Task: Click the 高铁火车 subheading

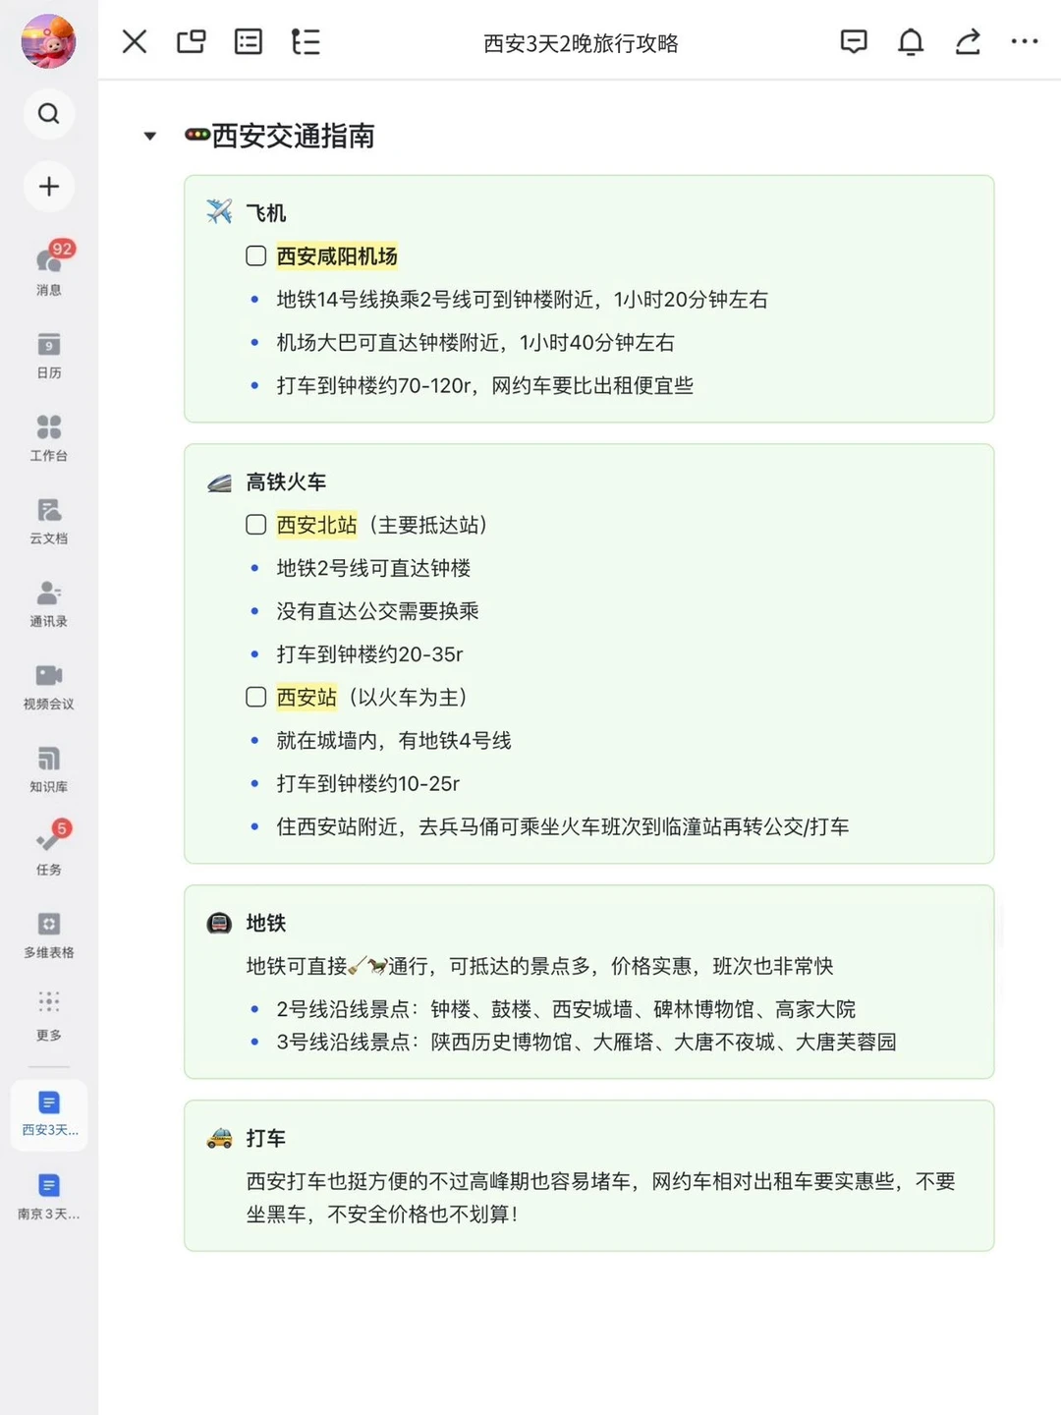Action: 286,481
